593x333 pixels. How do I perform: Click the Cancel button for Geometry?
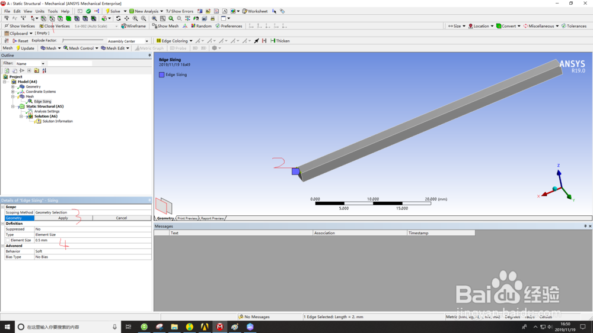pyautogui.click(x=122, y=218)
